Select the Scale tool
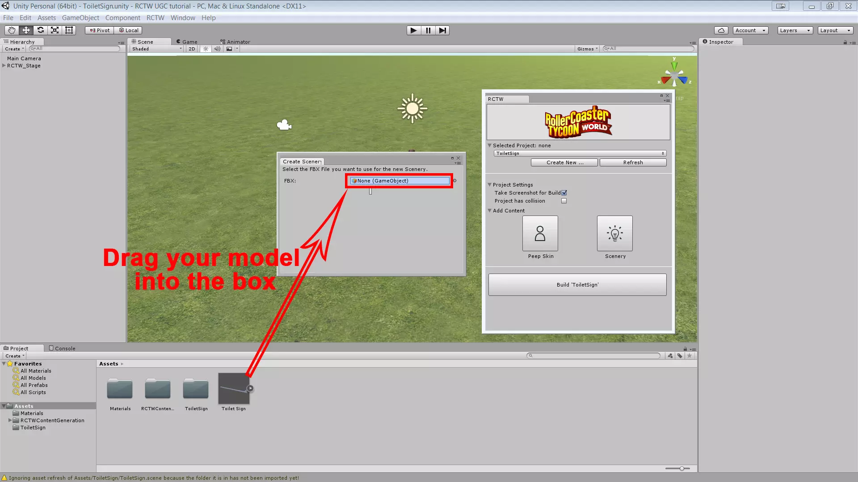The image size is (858, 482). click(x=55, y=30)
